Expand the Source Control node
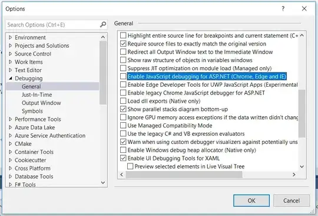Image resolution: width=318 pixels, height=216 pixels. (x=11, y=54)
